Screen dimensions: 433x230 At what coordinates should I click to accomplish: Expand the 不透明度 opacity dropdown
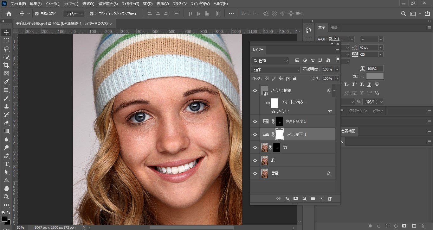[337, 69]
